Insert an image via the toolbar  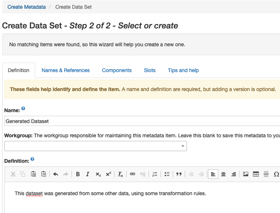coord(246,174)
